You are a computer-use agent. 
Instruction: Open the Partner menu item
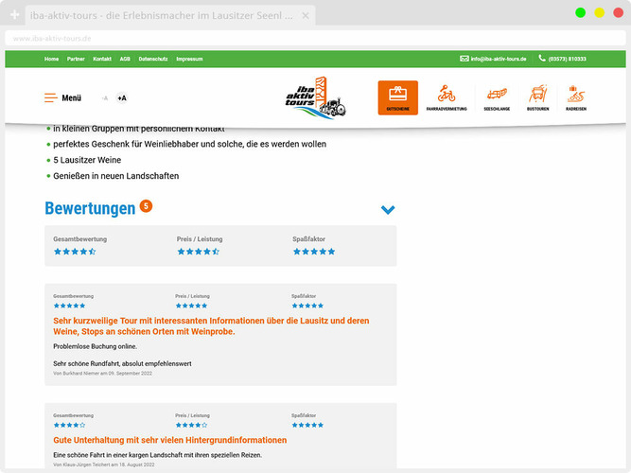(x=76, y=59)
